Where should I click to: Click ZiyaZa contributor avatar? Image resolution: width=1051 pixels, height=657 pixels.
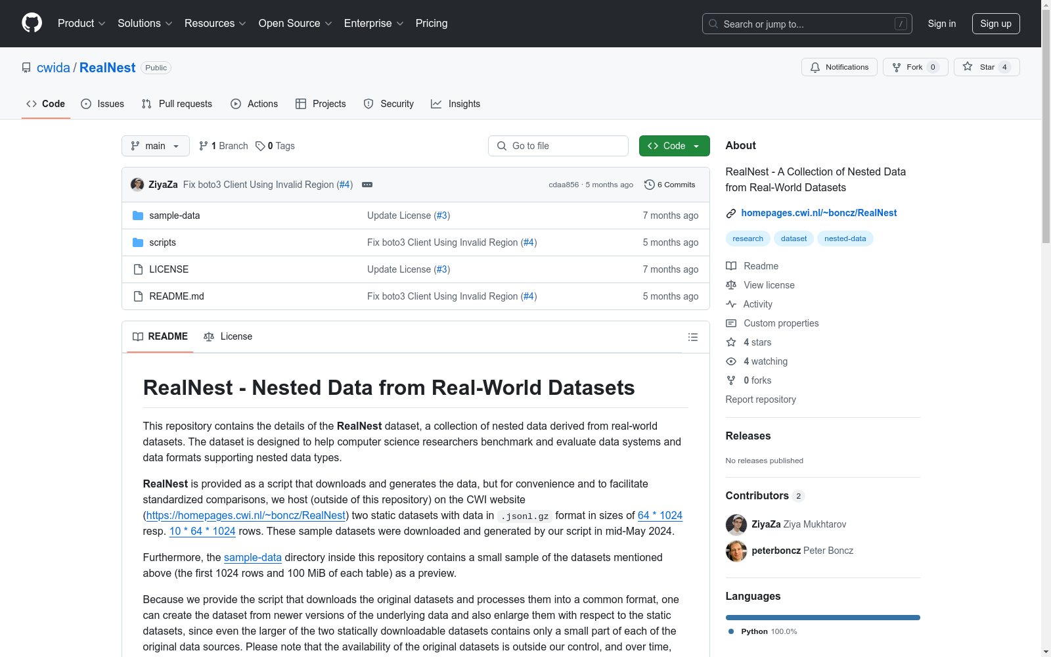pos(736,524)
